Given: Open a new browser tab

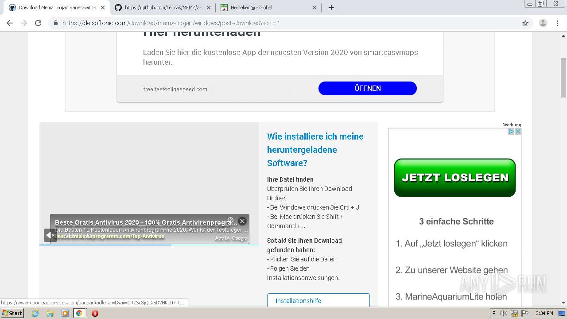Looking at the screenshot, I should (x=331, y=8).
